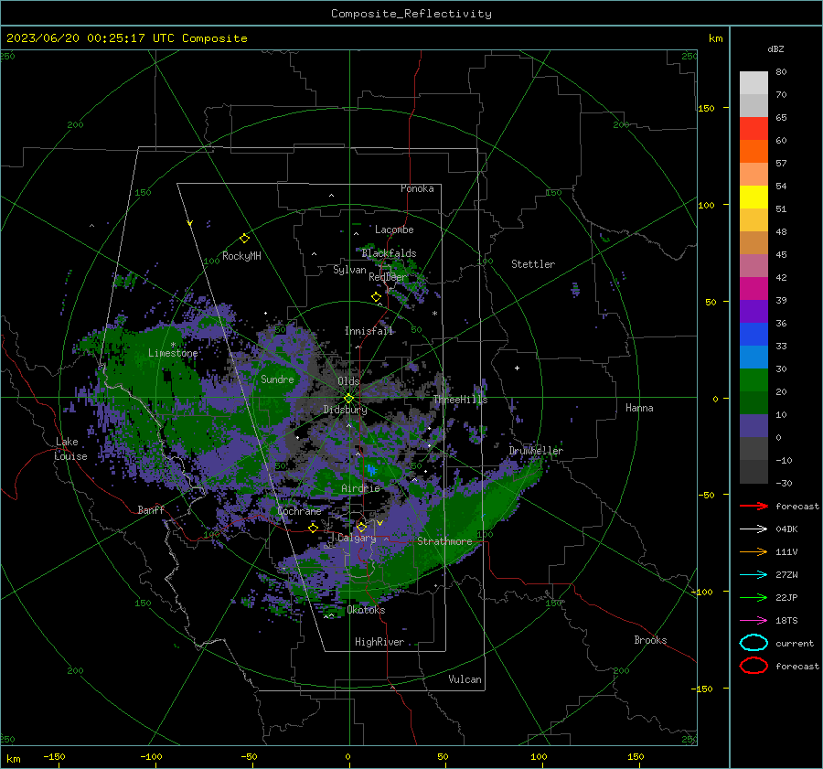The image size is (823, 769).
Task: Click the Olds map label
Action: tap(348, 380)
